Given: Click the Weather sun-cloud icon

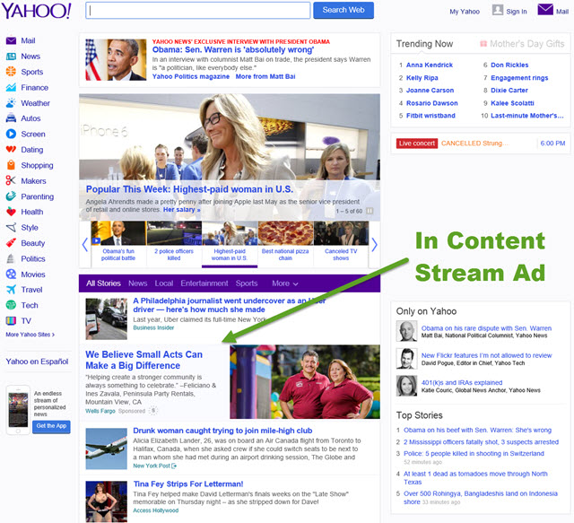Looking at the screenshot, I should [x=11, y=103].
